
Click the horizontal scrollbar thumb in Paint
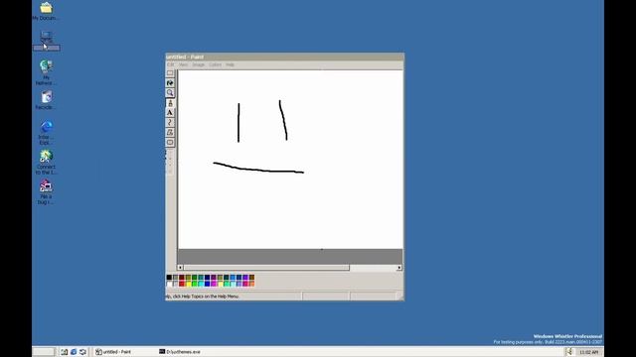click(x=266, y=268)
